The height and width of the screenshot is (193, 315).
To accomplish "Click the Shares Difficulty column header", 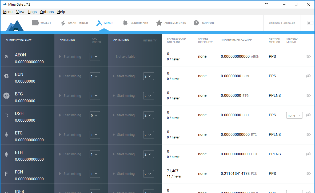I will click(x=205, y=40).
